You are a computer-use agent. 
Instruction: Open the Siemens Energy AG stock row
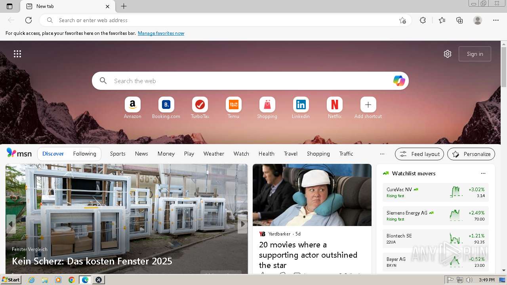436,216
